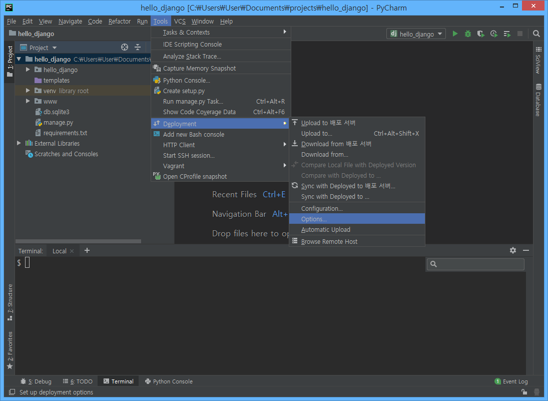The height and width of the screenshot is (401, 548).
Task: Close the Local terminal tab
Action: [72, 251]
